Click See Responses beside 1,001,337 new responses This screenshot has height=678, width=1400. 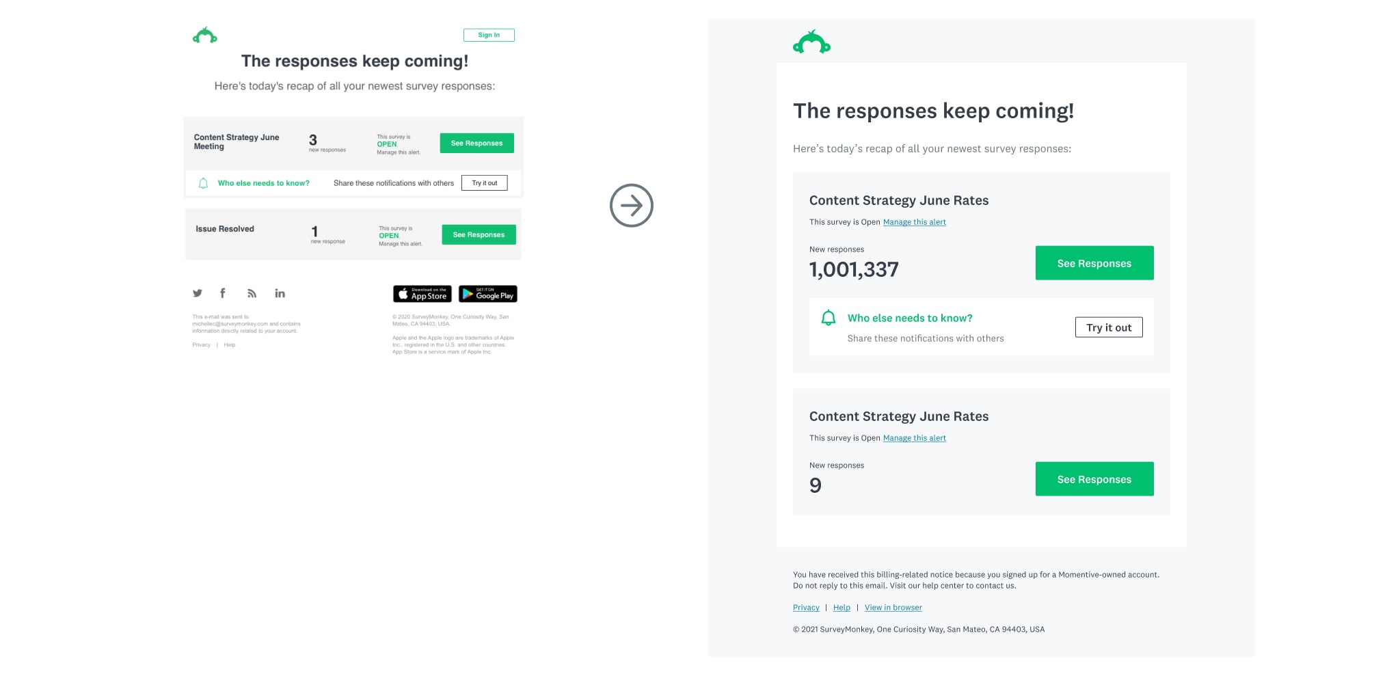click(1094, 263)
